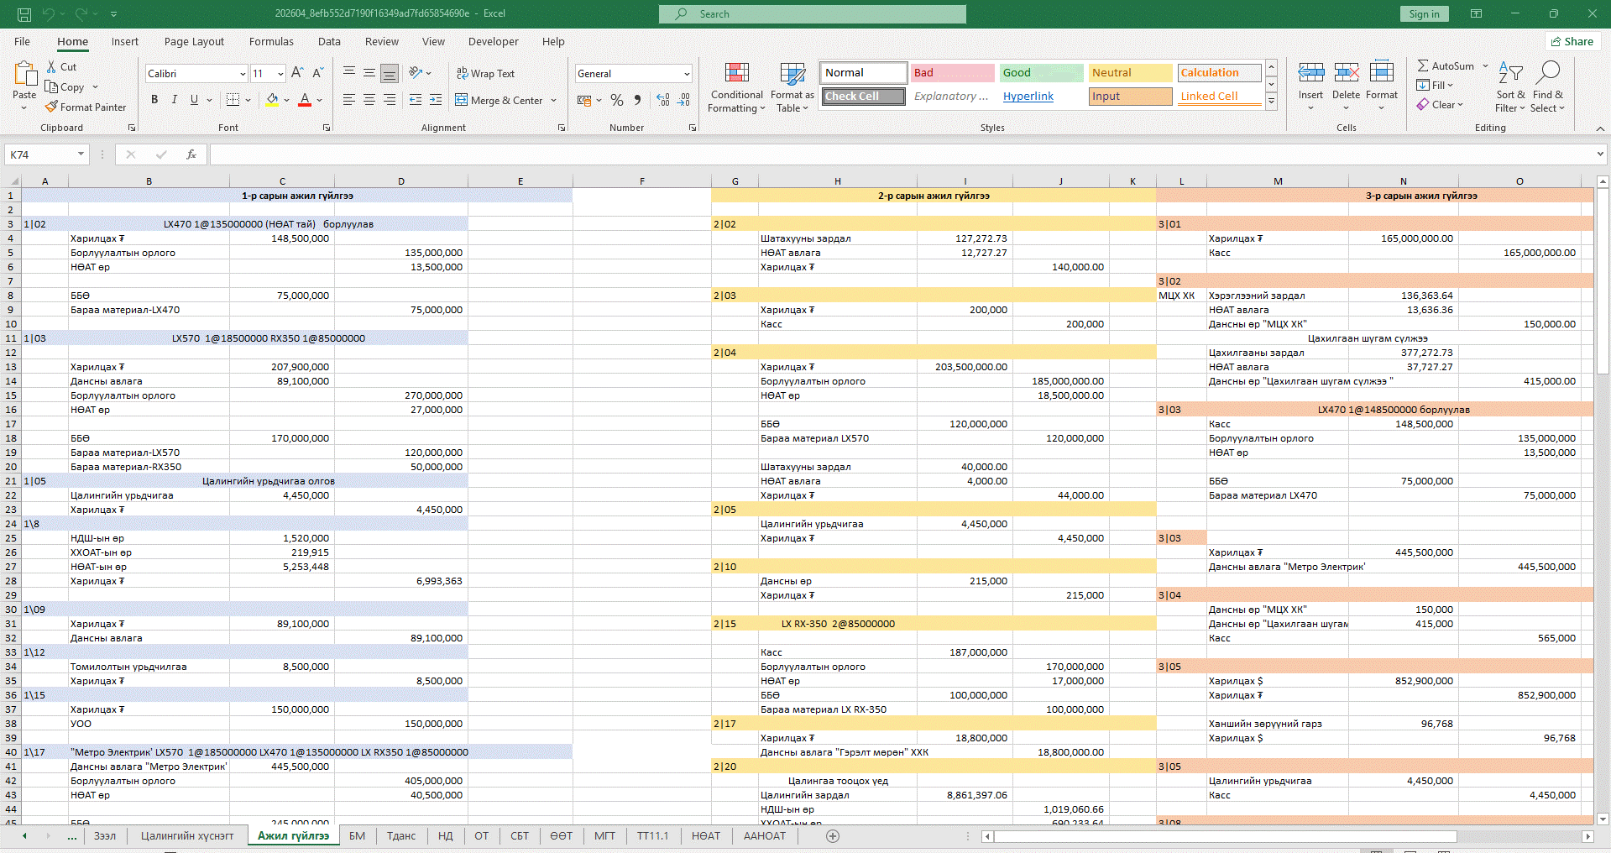Open the font name dropdown Calibri

(243, 74)
